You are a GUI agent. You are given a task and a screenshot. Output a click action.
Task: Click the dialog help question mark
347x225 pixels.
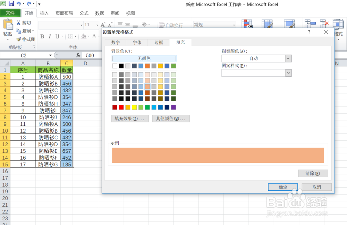tap(309, 32)
